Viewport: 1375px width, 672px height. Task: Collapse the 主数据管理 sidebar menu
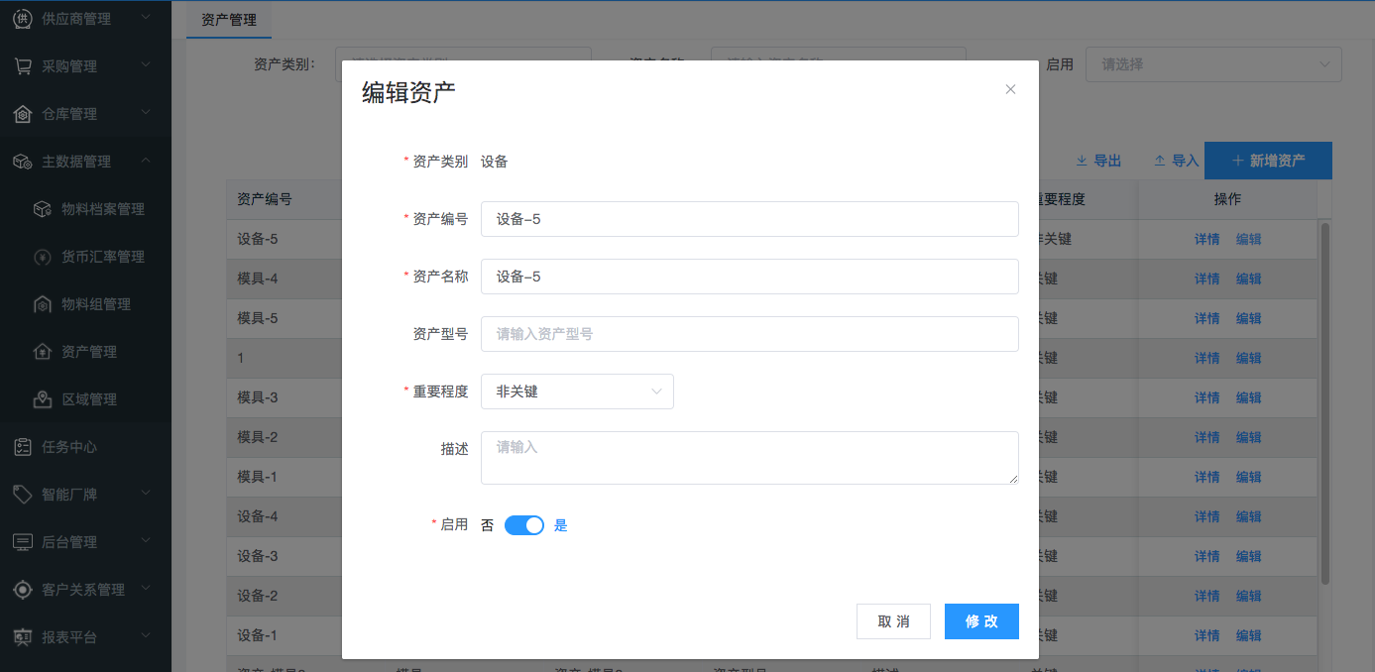(x=145, y=161)
